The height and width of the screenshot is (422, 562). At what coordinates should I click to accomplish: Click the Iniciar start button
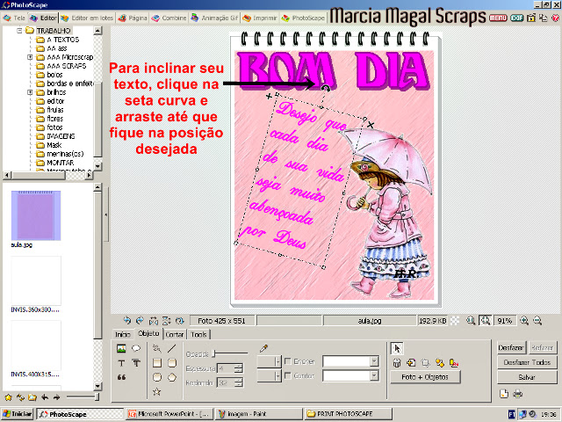pos(17,414)
